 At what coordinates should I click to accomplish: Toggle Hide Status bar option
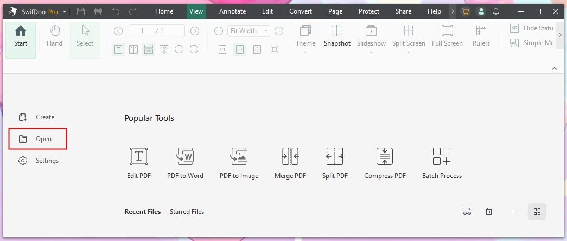coord(532,28)
